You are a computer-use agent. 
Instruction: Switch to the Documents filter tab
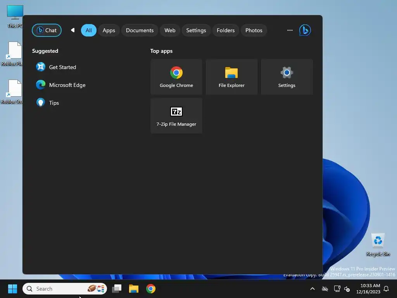pos(140,30)
